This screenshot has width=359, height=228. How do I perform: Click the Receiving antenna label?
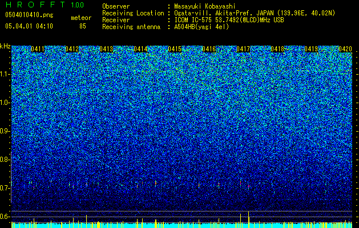(x=131, y=27)
